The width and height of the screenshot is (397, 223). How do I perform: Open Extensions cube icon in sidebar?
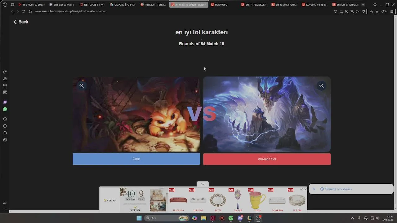(5, 133)
